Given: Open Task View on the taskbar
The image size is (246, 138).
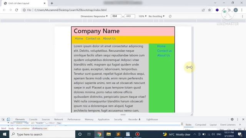Looking at the screenshot, I should click(89, 134).
